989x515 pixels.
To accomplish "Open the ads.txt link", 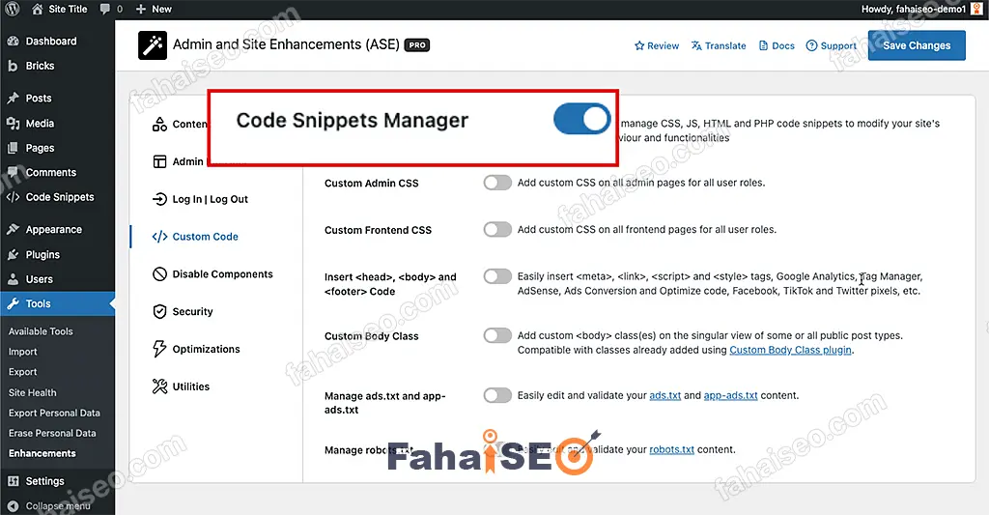I will 665,395.
